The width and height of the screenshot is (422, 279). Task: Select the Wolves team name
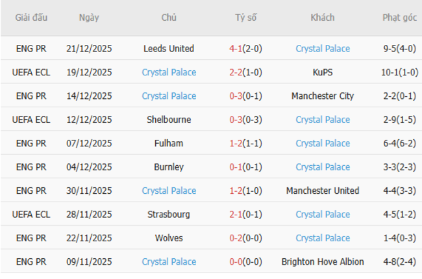click(x=169, y=238)
